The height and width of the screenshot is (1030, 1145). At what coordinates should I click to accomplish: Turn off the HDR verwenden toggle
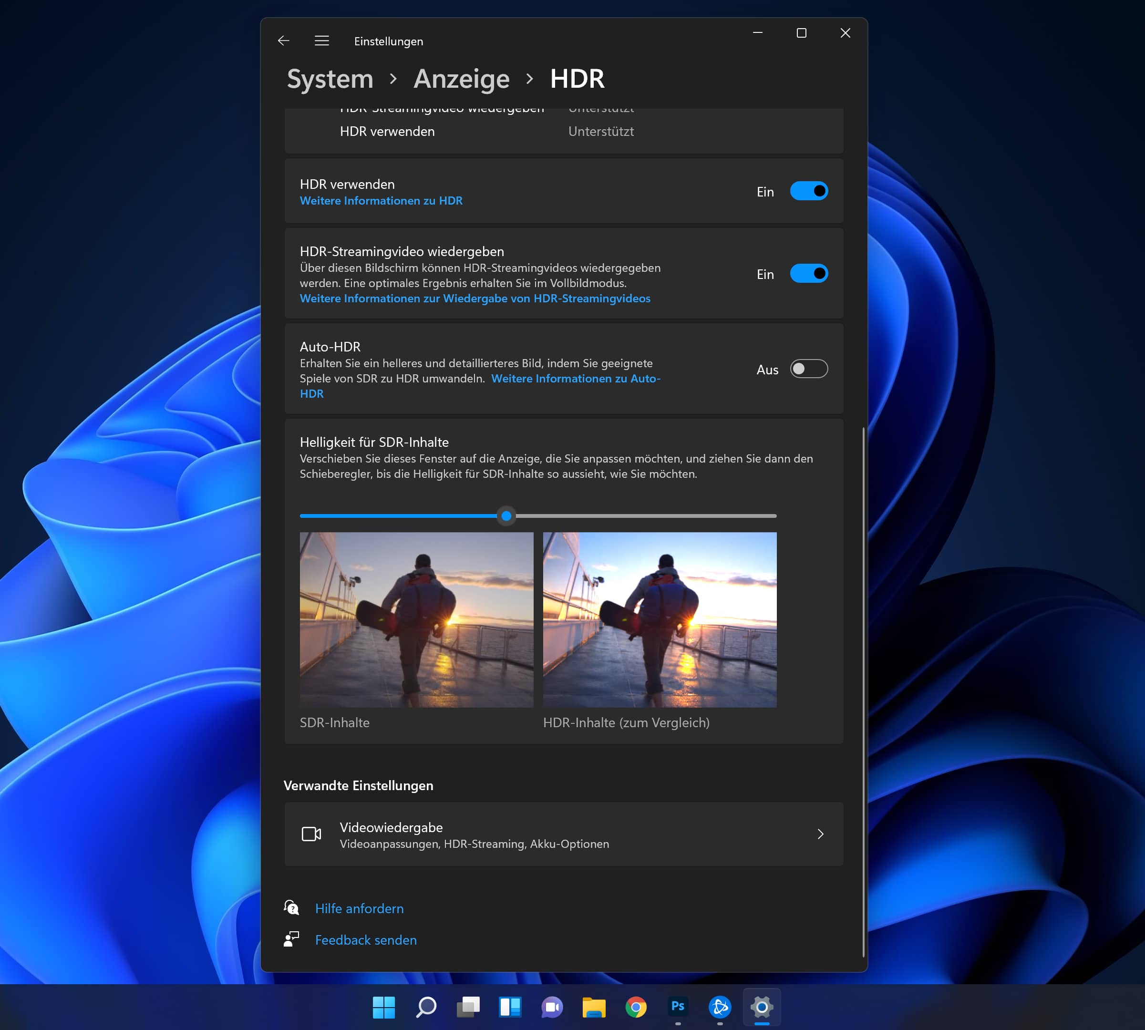tap(809, 191)
